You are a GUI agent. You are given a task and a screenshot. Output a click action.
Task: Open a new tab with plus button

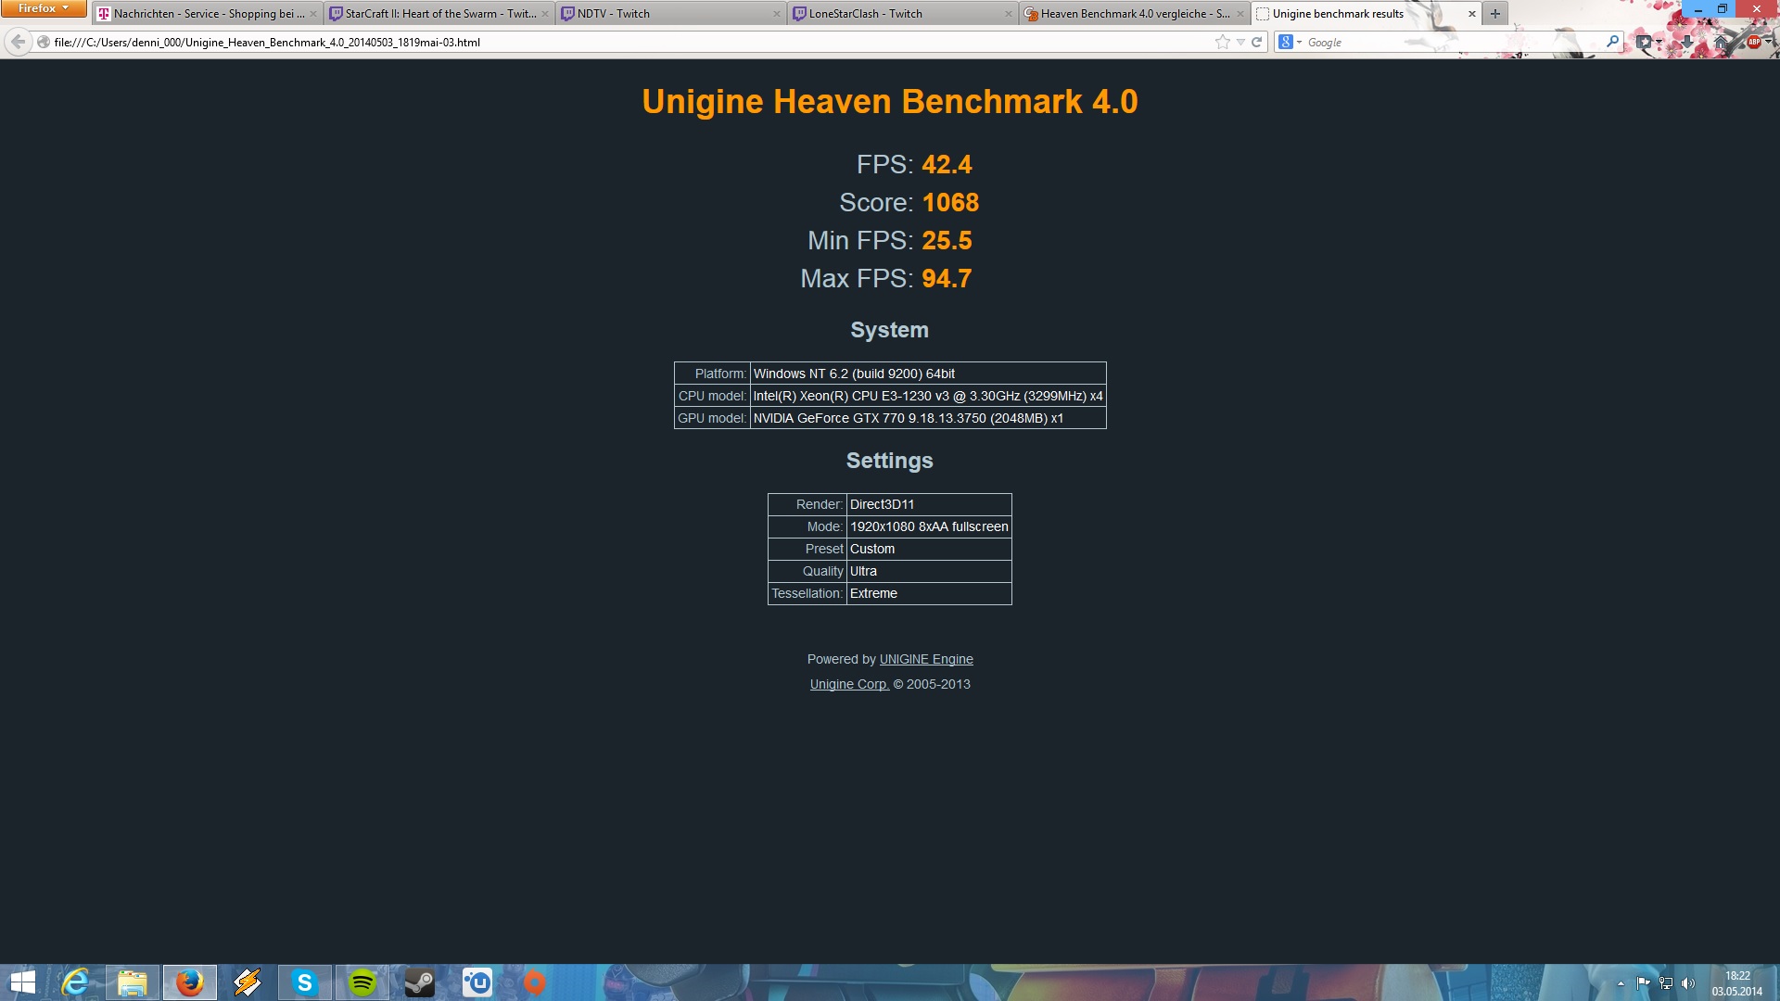(1494, 14)
